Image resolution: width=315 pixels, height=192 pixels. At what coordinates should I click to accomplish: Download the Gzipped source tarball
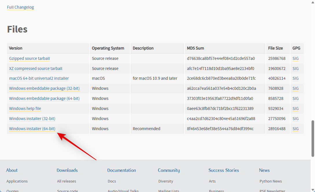(29, 58)
